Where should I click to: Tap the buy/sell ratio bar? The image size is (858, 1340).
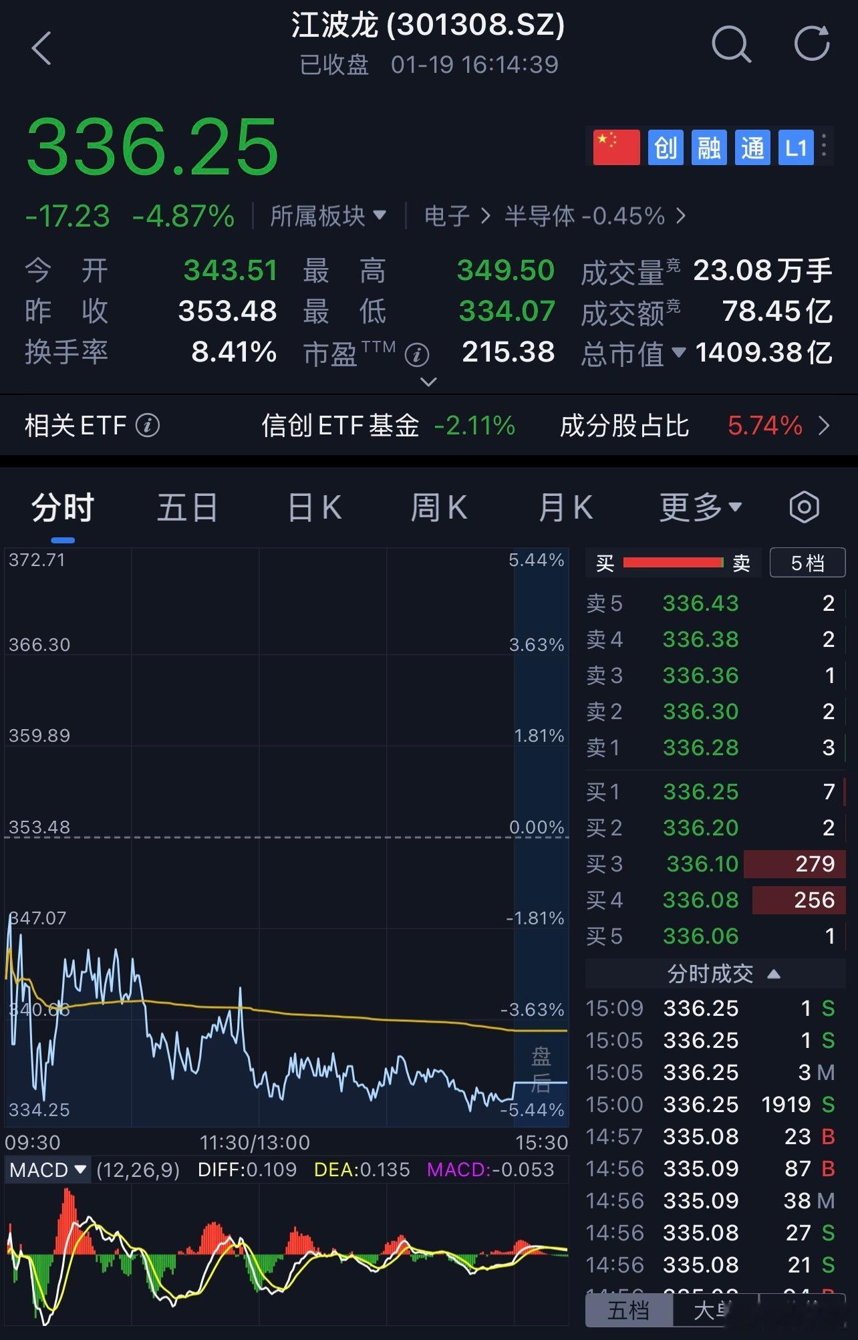click(x=673, y=563)
